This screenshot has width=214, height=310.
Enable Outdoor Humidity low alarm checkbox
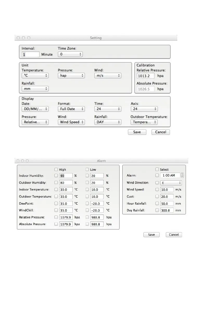pyautogui.click(x=87, y=183)
